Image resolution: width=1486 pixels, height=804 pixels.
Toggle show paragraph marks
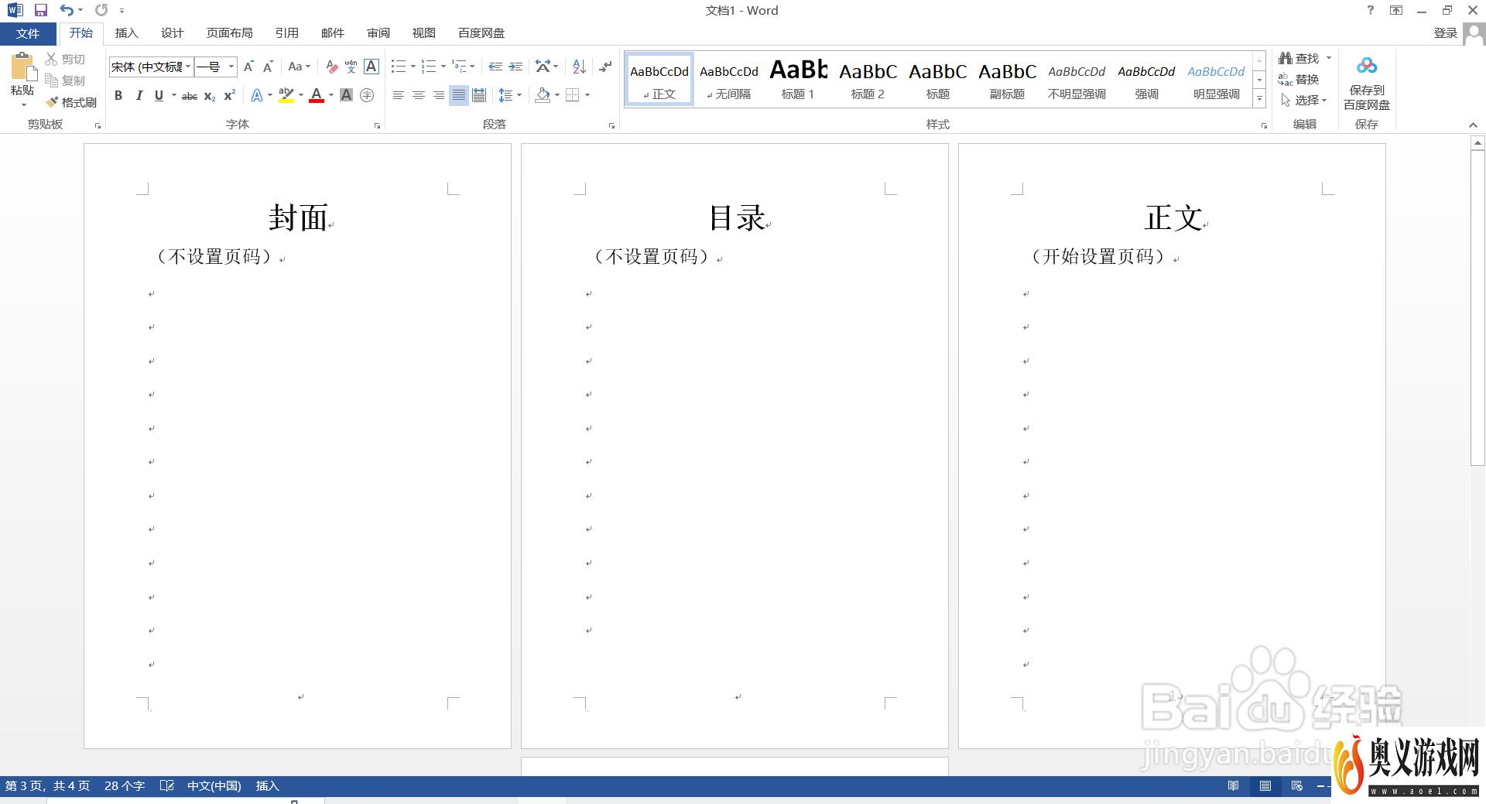pyautogui.click(x=605, y=67)
